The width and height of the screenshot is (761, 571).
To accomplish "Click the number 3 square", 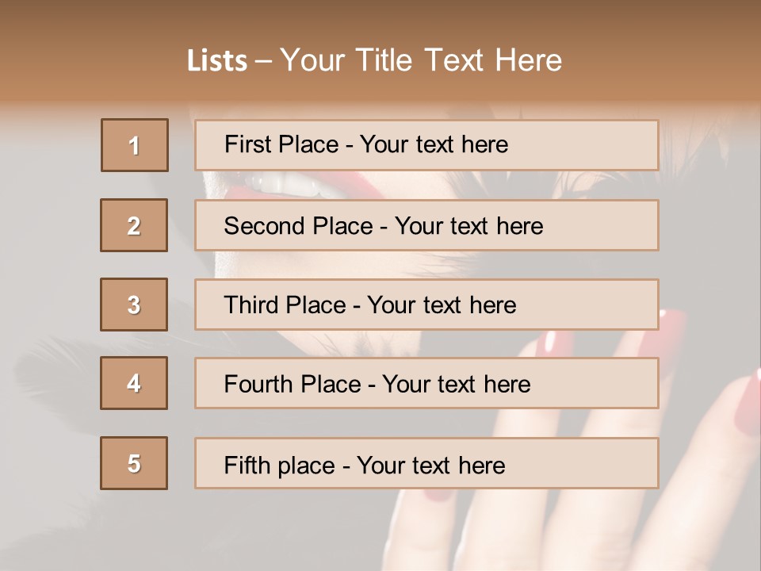I will [134, 305].
